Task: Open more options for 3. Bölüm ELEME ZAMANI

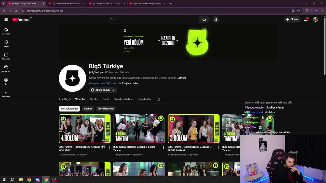Action: click(x=218, y=147)
